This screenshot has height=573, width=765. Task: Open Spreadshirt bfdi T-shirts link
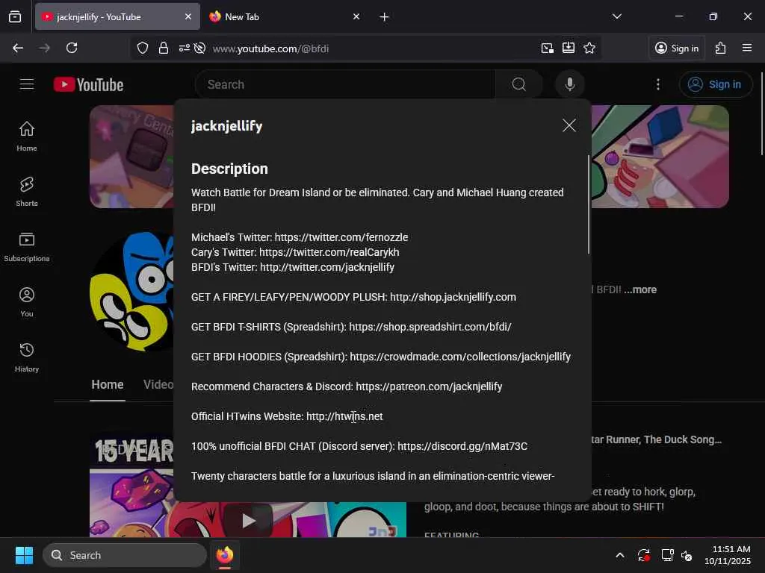430,327
